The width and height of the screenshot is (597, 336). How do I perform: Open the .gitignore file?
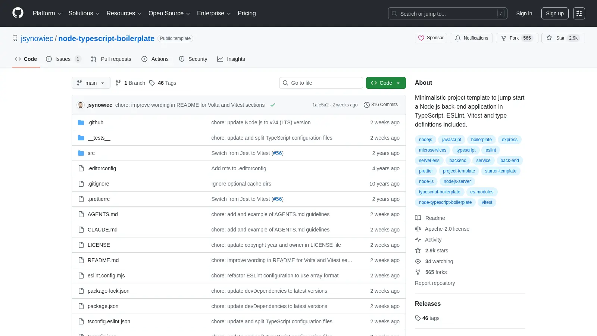[x=99, y=184]
